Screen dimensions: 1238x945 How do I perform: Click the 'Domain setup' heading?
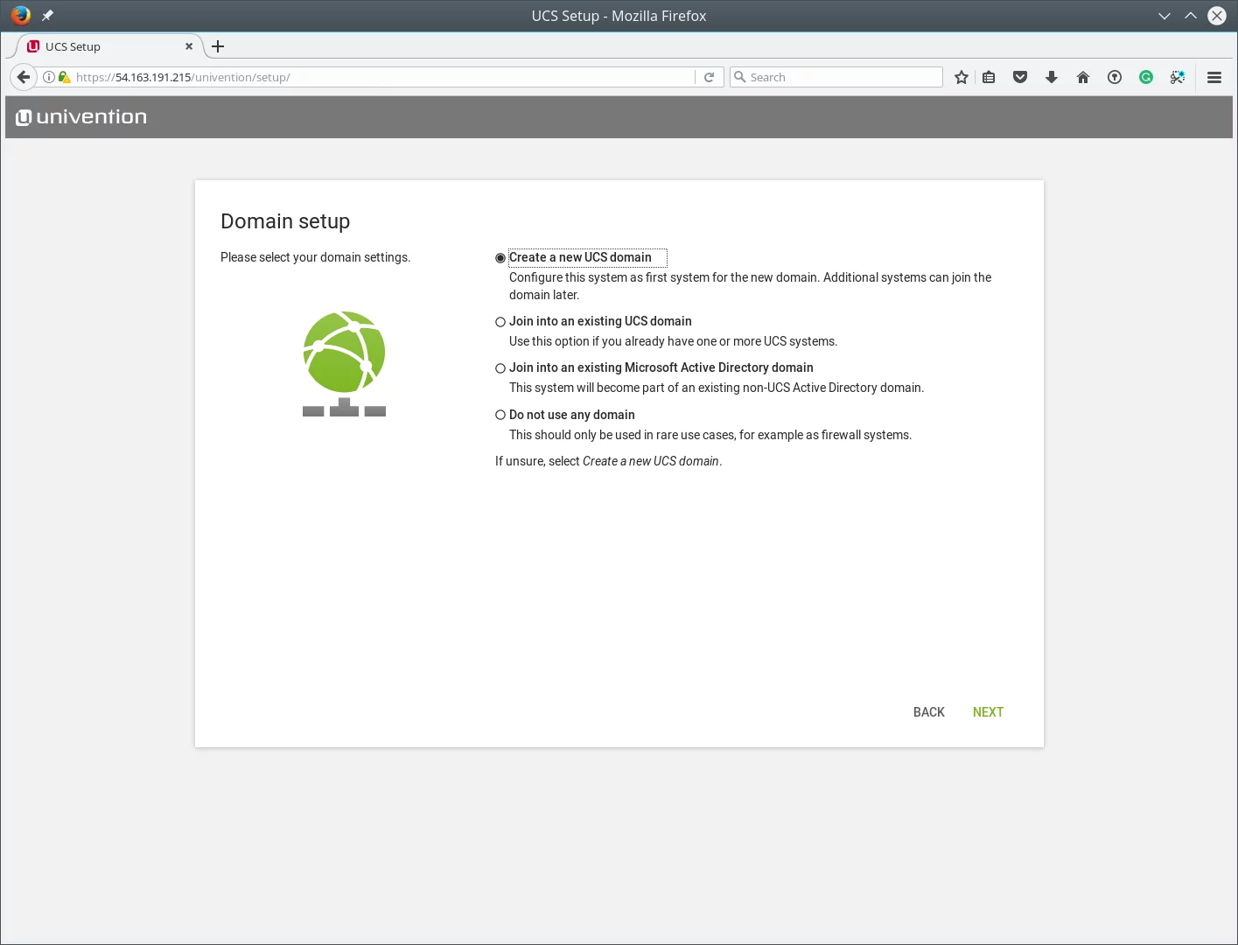tap(285, 221)
